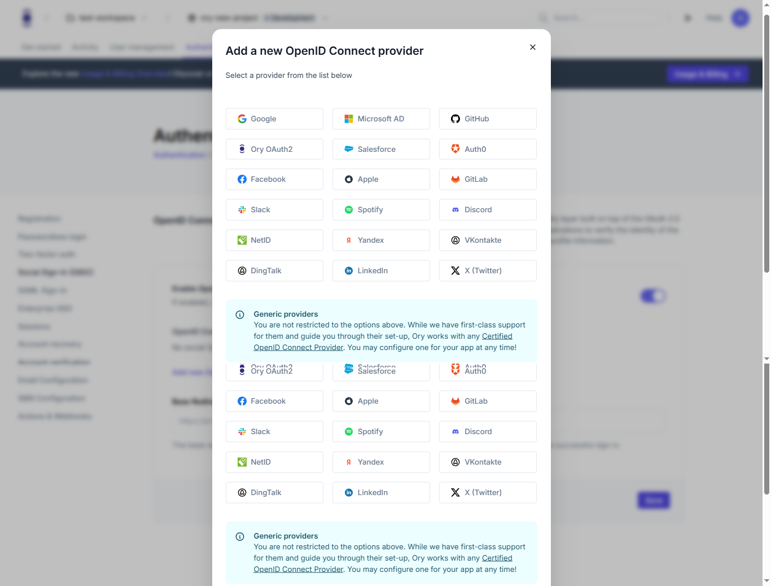Image resolution: width=771 pixels, height=586 pixels.
Task: Click the search field in the top bar
Action: click(598, 18)
